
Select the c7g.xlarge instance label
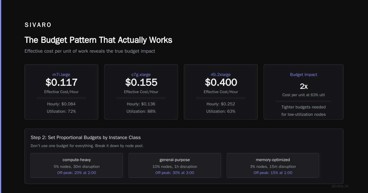pos(141,74)
